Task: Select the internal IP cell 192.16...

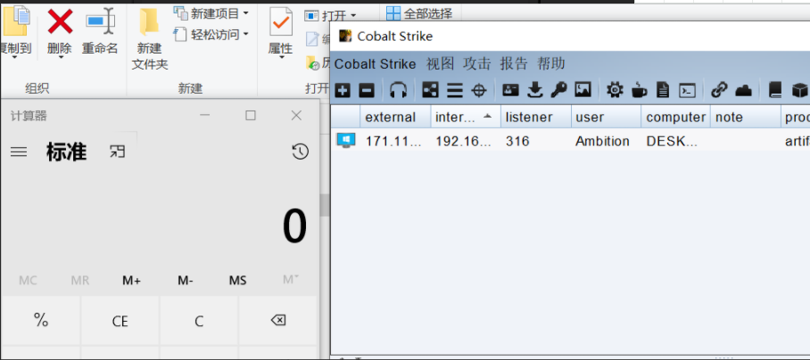Action: point(463,142)
